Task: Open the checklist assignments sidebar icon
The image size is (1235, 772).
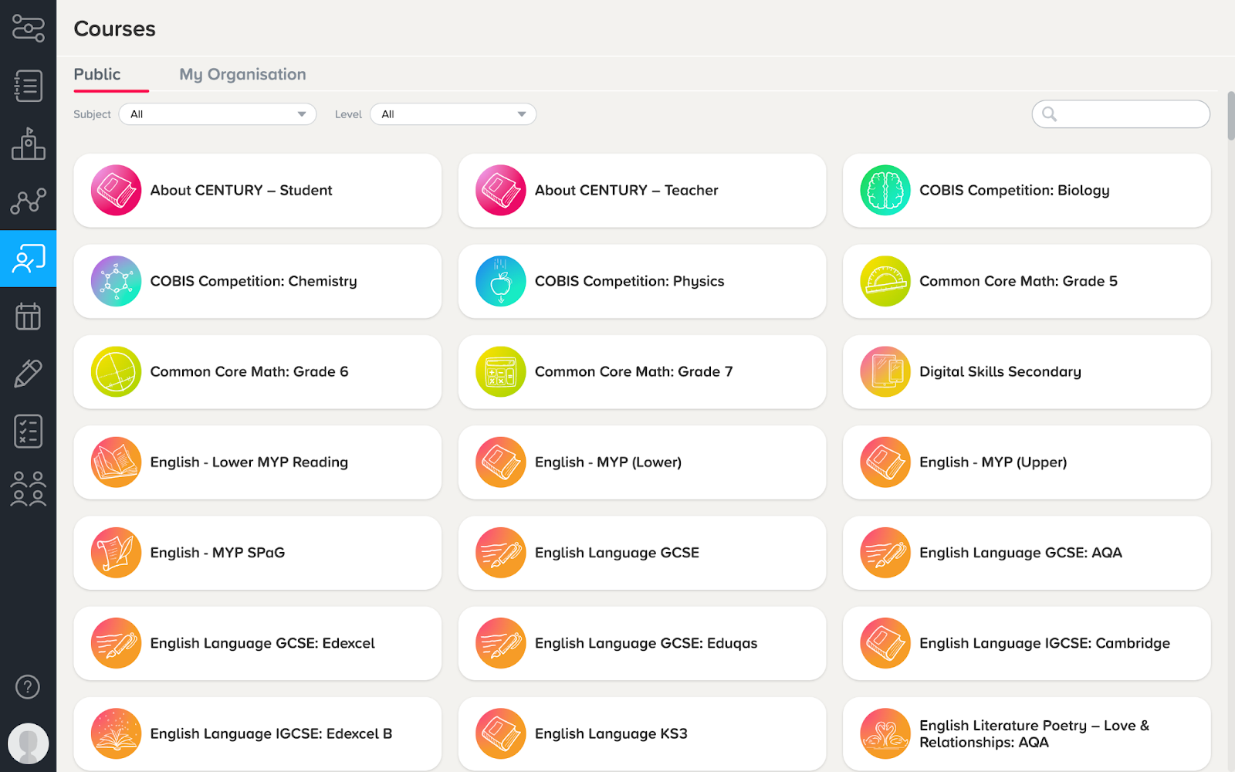Action: point(28,431)
